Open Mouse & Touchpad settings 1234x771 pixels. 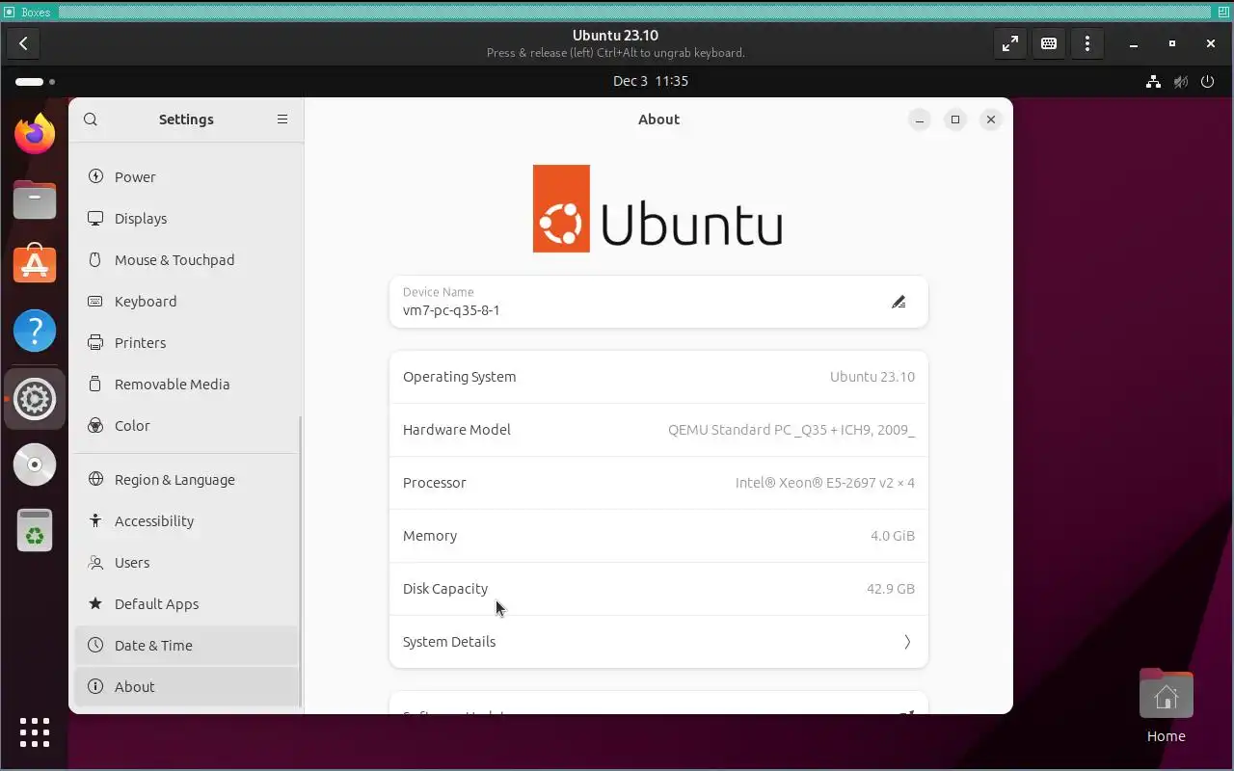[x=186, y=259]
